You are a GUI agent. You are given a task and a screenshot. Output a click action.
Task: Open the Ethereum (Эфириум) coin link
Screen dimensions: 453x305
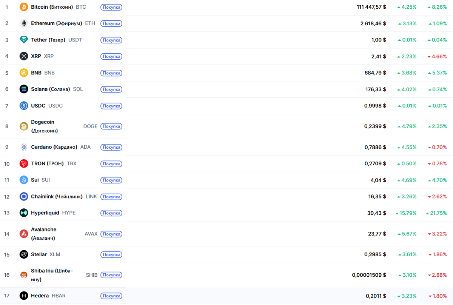point(57,23)
